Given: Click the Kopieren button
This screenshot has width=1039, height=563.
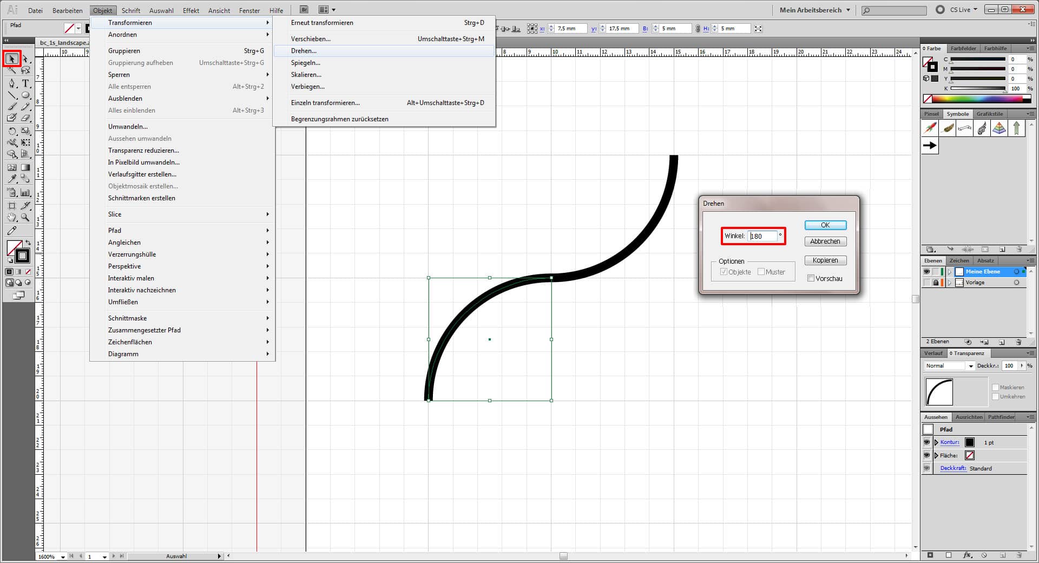Looking at the screenshot, I should tap(825, 260).
